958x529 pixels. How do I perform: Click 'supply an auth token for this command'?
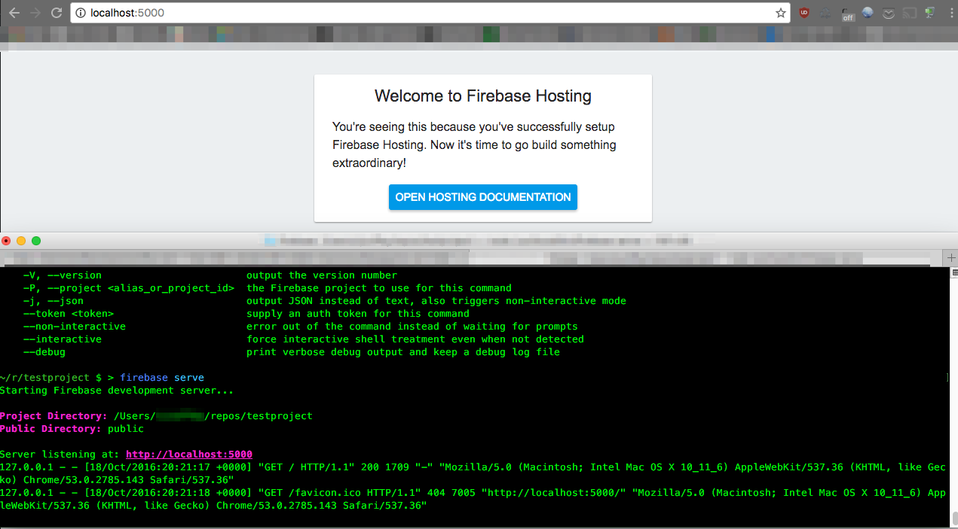[358, 314]
